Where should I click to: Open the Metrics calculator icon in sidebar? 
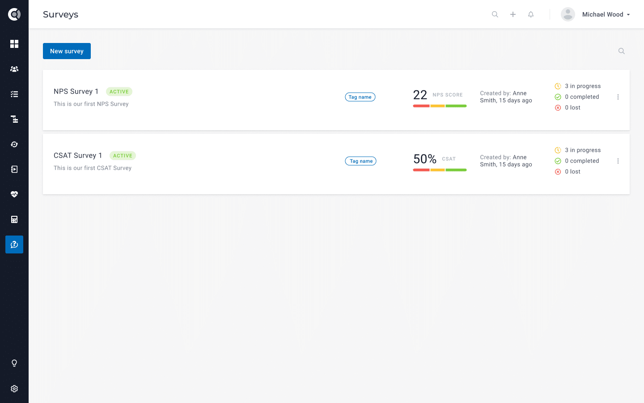[x=14, y=219]
